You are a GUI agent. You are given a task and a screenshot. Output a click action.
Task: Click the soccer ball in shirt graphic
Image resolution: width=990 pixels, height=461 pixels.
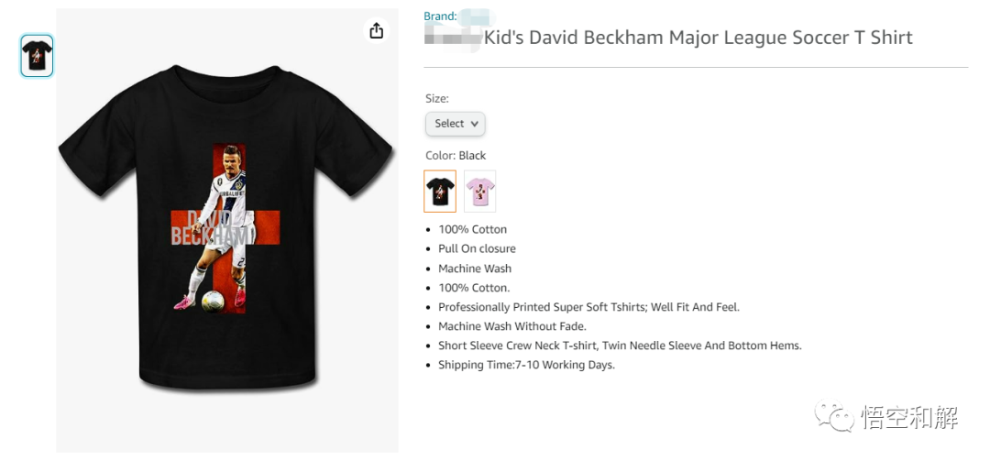(213, 300)
